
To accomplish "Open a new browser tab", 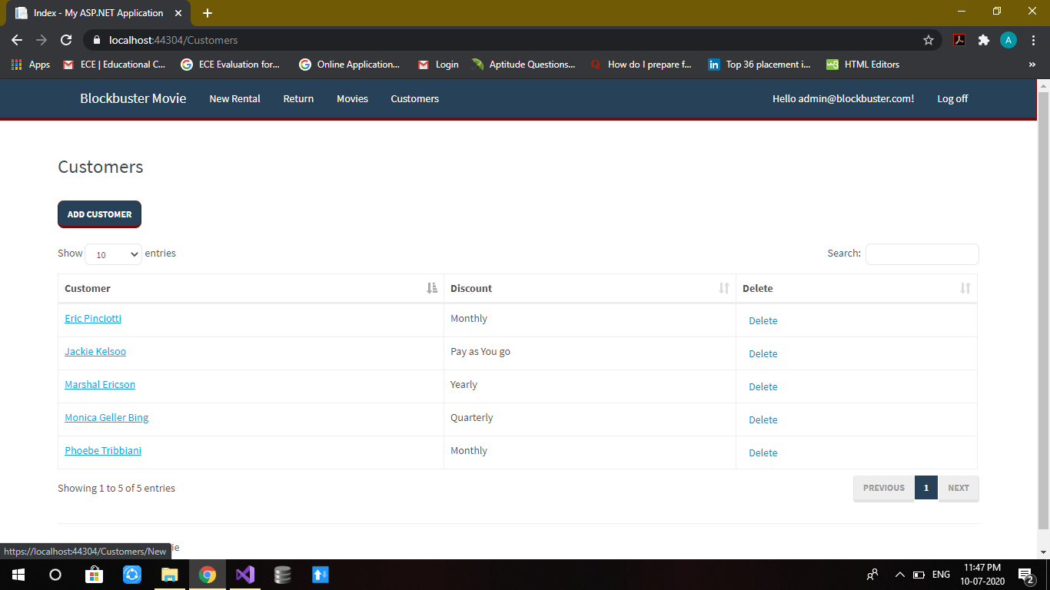I will (x=208, y=13).
